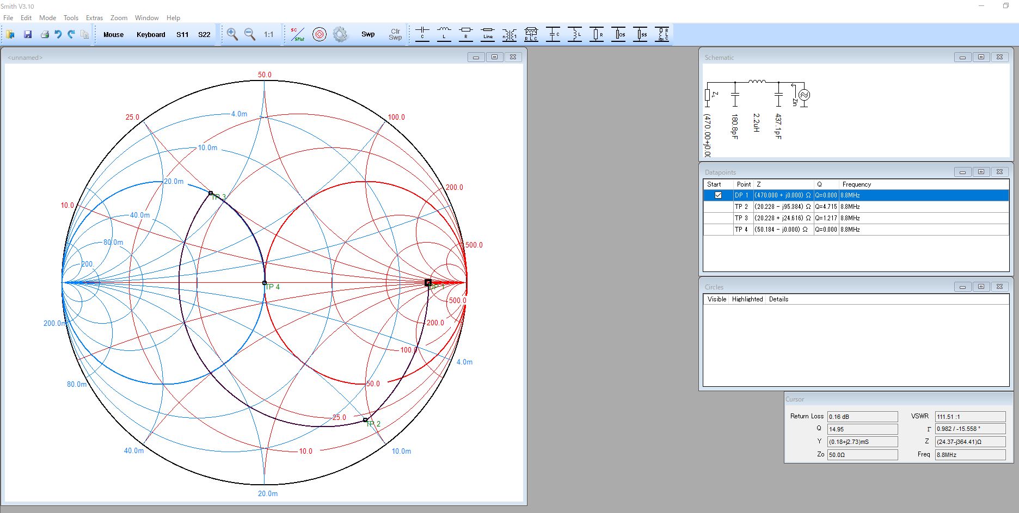1019x513 pixels.
Task: Insert a series inductor element
Action: pyautogui.click(x=444, y=34)
